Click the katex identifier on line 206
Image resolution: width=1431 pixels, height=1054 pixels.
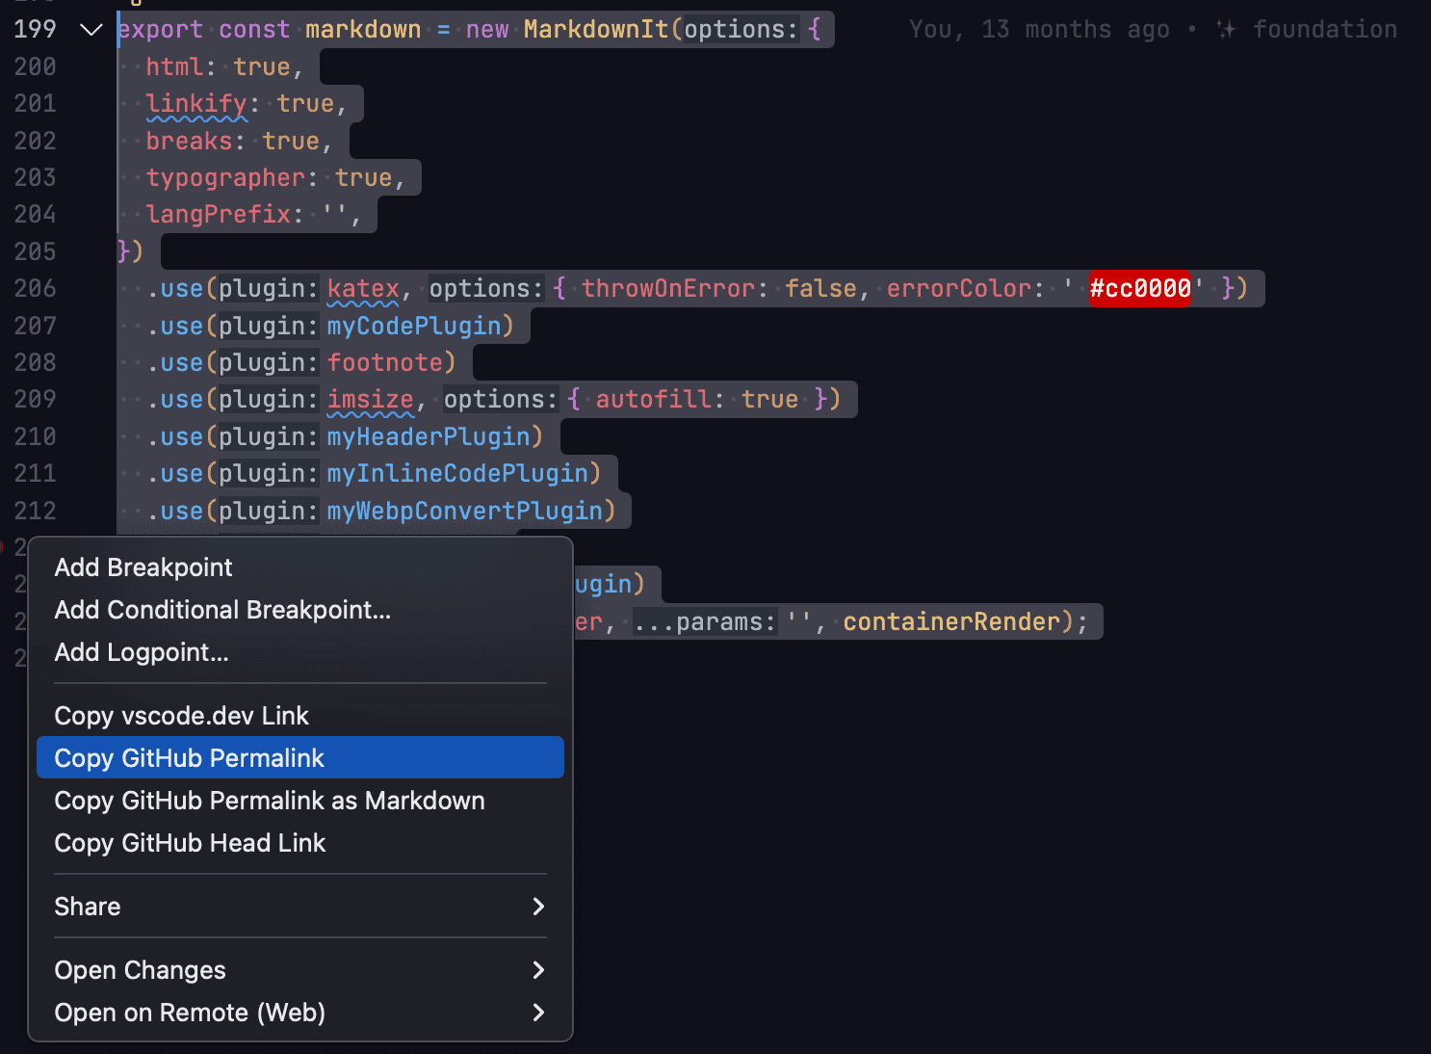click(x=363, y=288)
